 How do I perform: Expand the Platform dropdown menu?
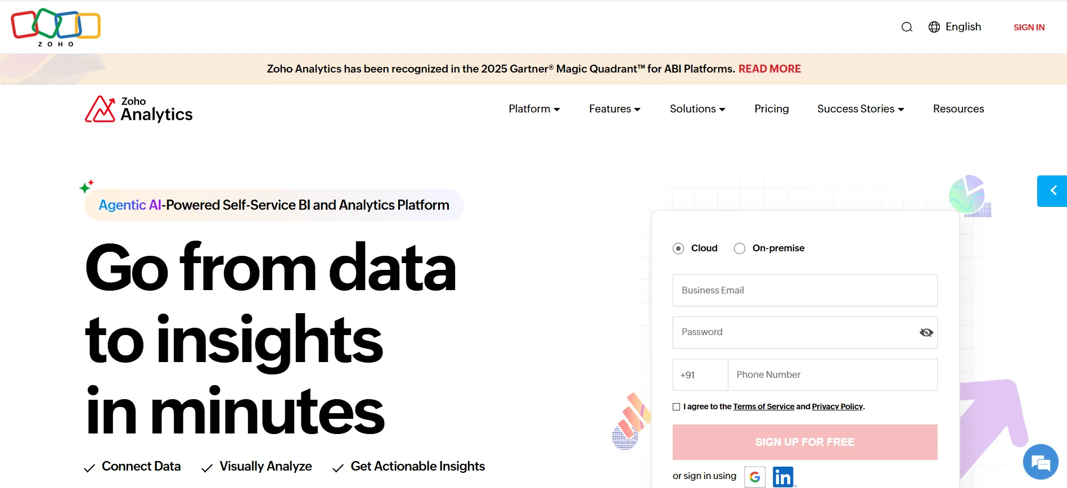534,109
